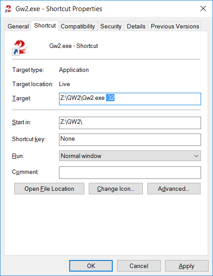Focus the Shortcut key field
This screenshot has width=213, height=276.
(x=130, y=140)
